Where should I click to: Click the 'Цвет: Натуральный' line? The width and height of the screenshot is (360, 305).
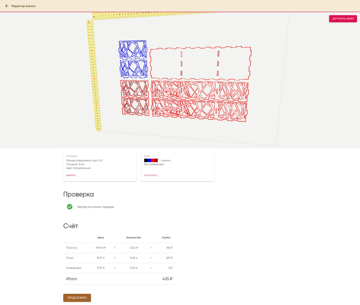pos(78,168)
